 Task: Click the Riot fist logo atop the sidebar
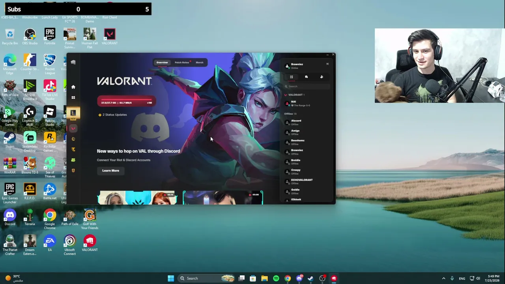(73, 62)
